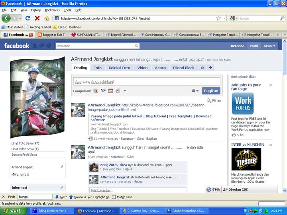Open the Pilihan wall filter options
This screenshot has height=215, width=287.
[214, 101]
